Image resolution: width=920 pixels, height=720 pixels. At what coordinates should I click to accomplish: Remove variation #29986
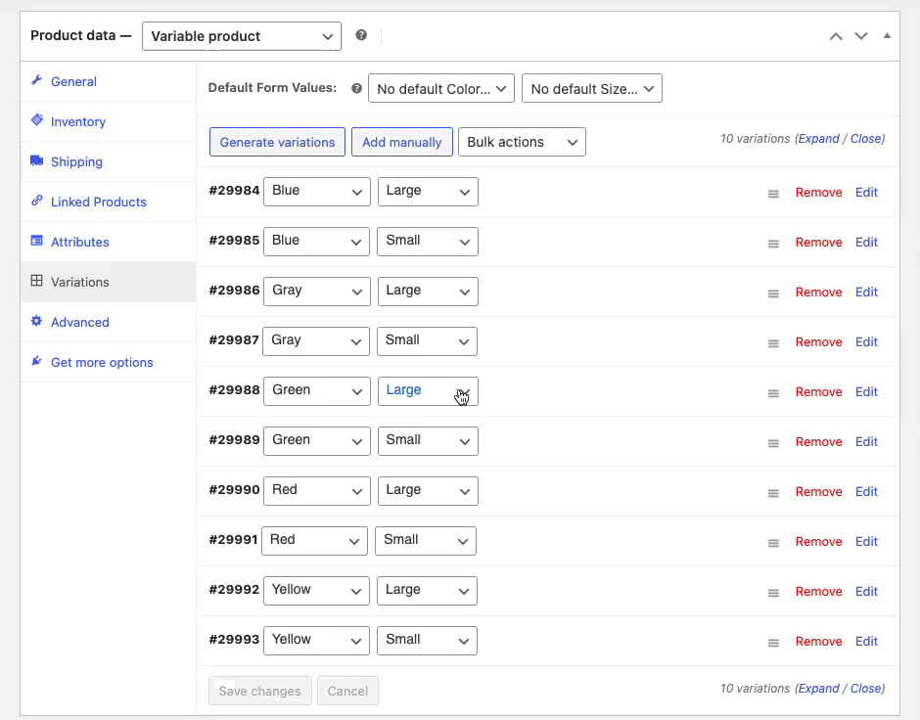[x=818, y=292]
